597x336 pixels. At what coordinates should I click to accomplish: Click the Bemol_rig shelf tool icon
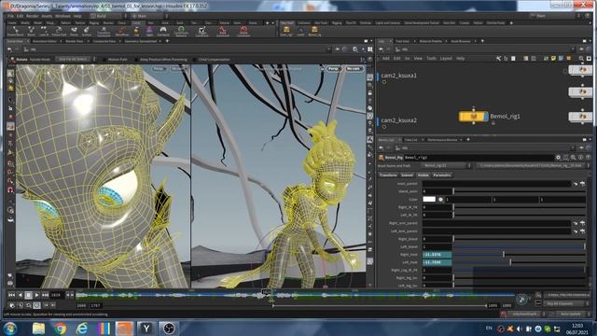coord(314,31)
